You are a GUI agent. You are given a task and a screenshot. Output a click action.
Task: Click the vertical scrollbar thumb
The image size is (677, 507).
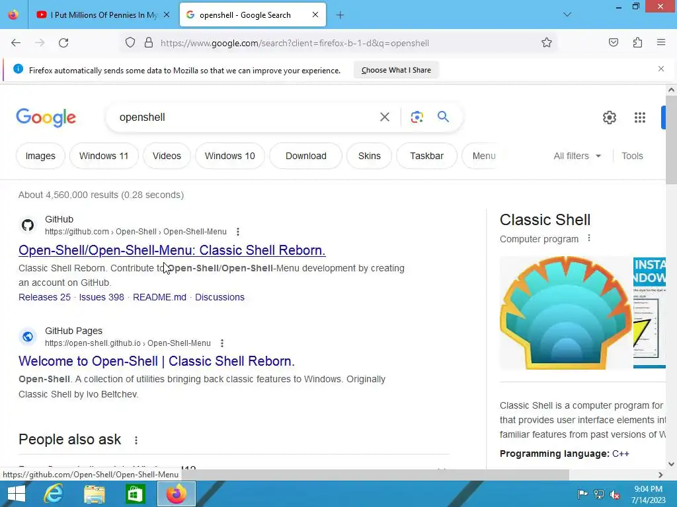670,140
